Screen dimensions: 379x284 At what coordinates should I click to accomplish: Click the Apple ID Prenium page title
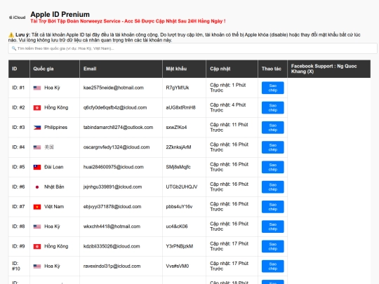tap(60, 14)
